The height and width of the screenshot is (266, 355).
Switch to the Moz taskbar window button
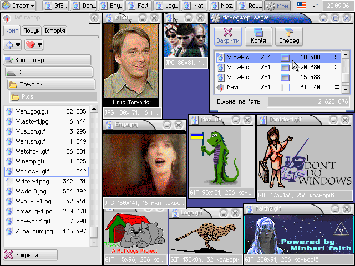click(222, 6)
